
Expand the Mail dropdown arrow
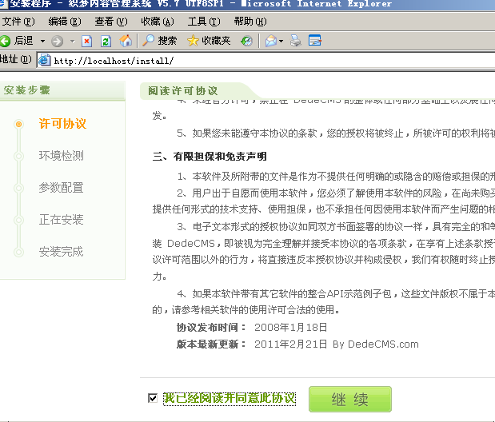[281, 41]
